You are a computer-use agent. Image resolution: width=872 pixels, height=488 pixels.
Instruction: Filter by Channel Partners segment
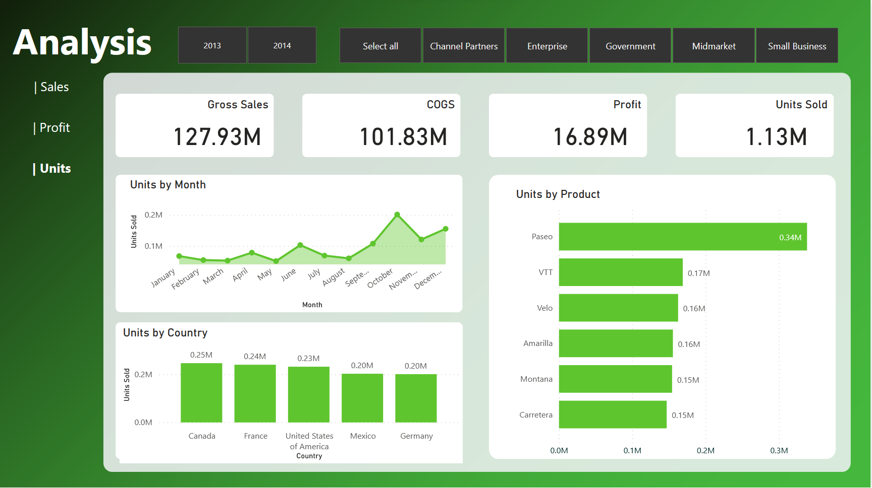[463, 45]
